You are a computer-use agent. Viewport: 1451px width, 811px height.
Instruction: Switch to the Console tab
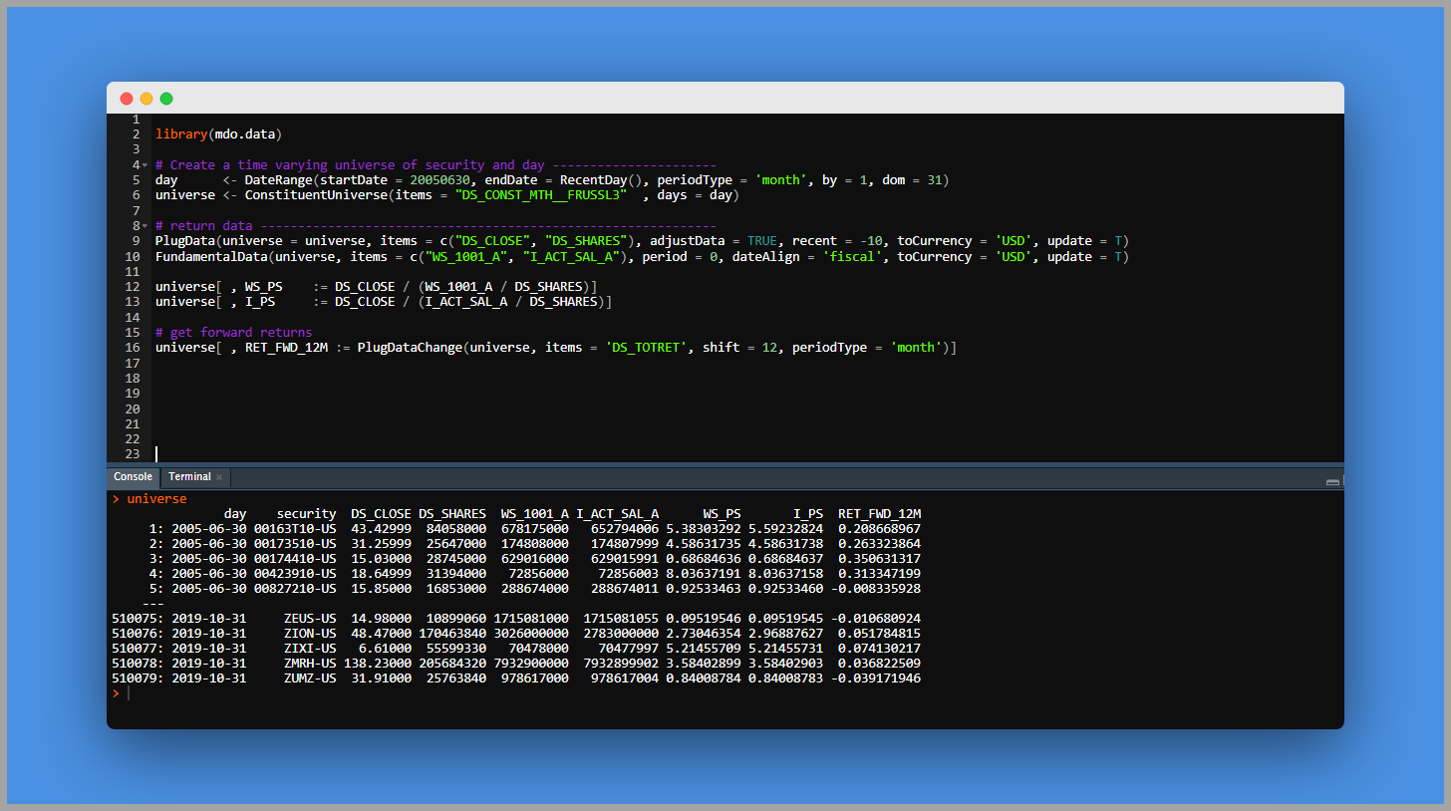click(x=133, y=477)
